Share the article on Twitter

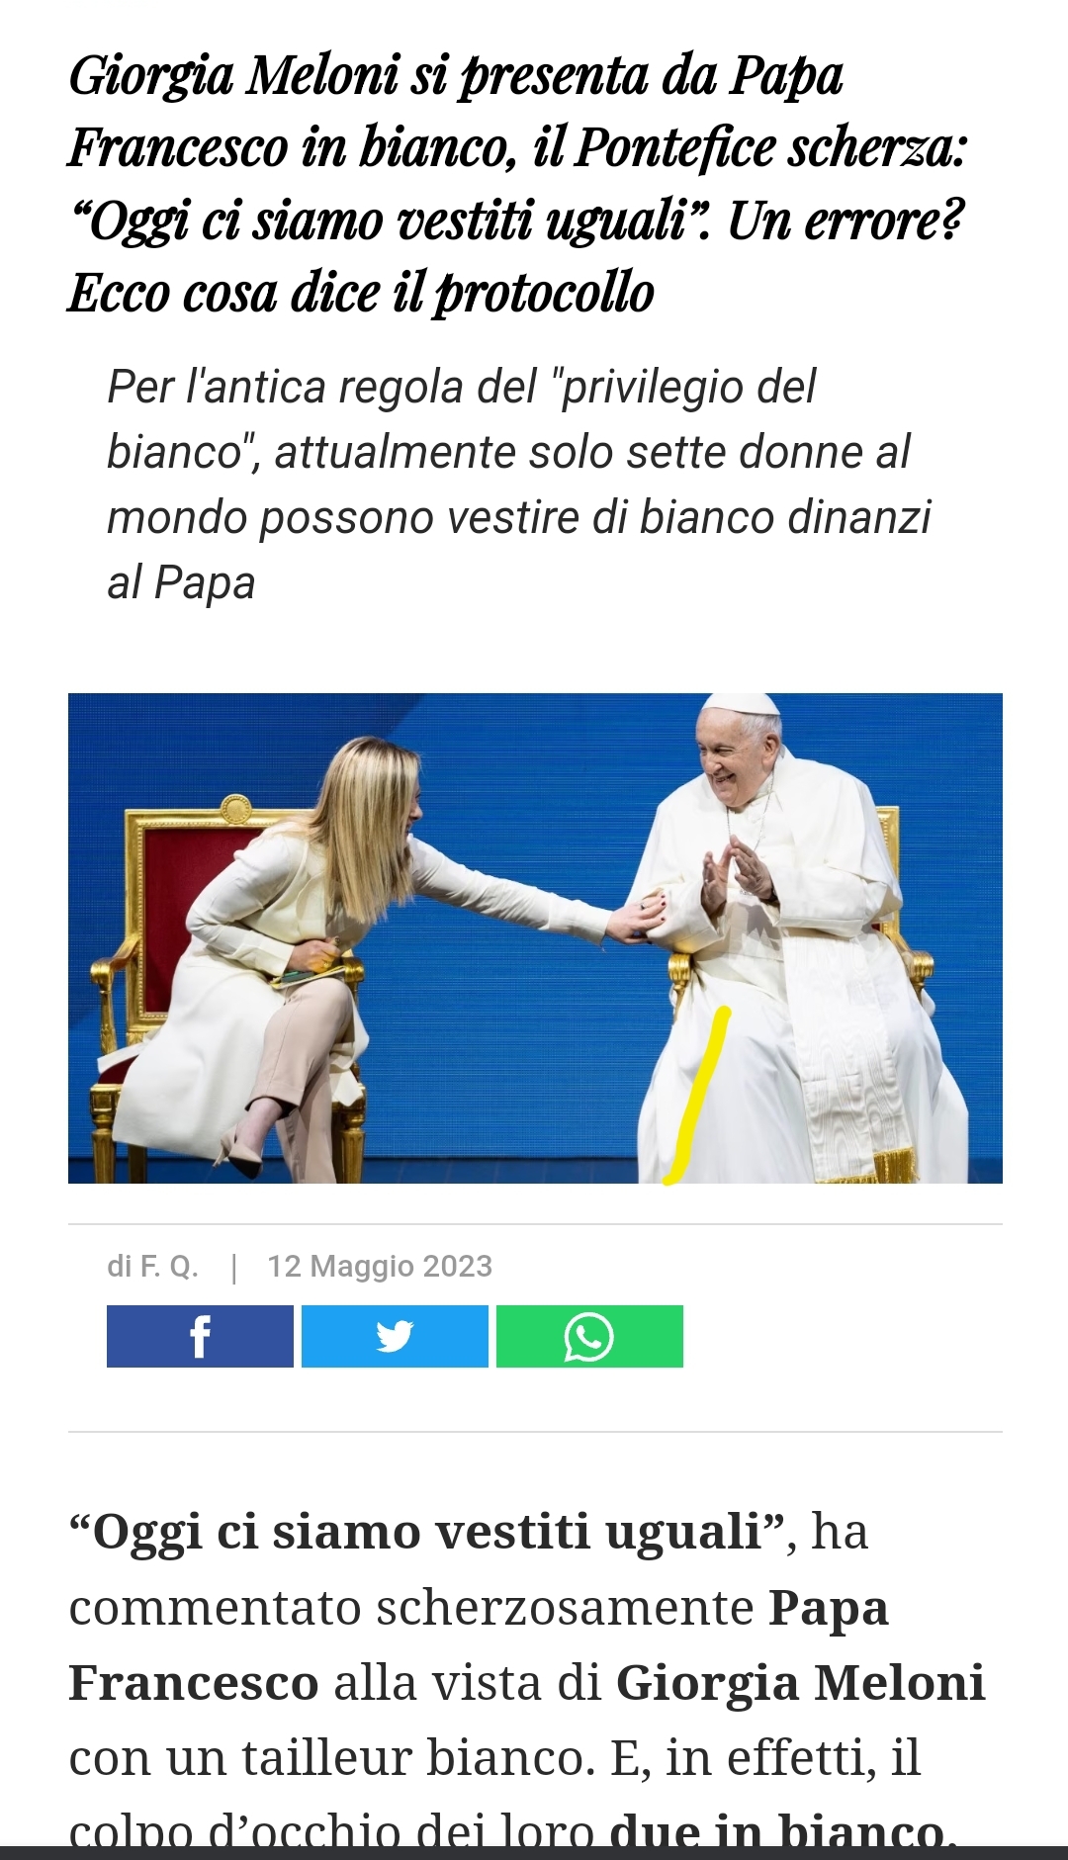tap(395, 1336)
